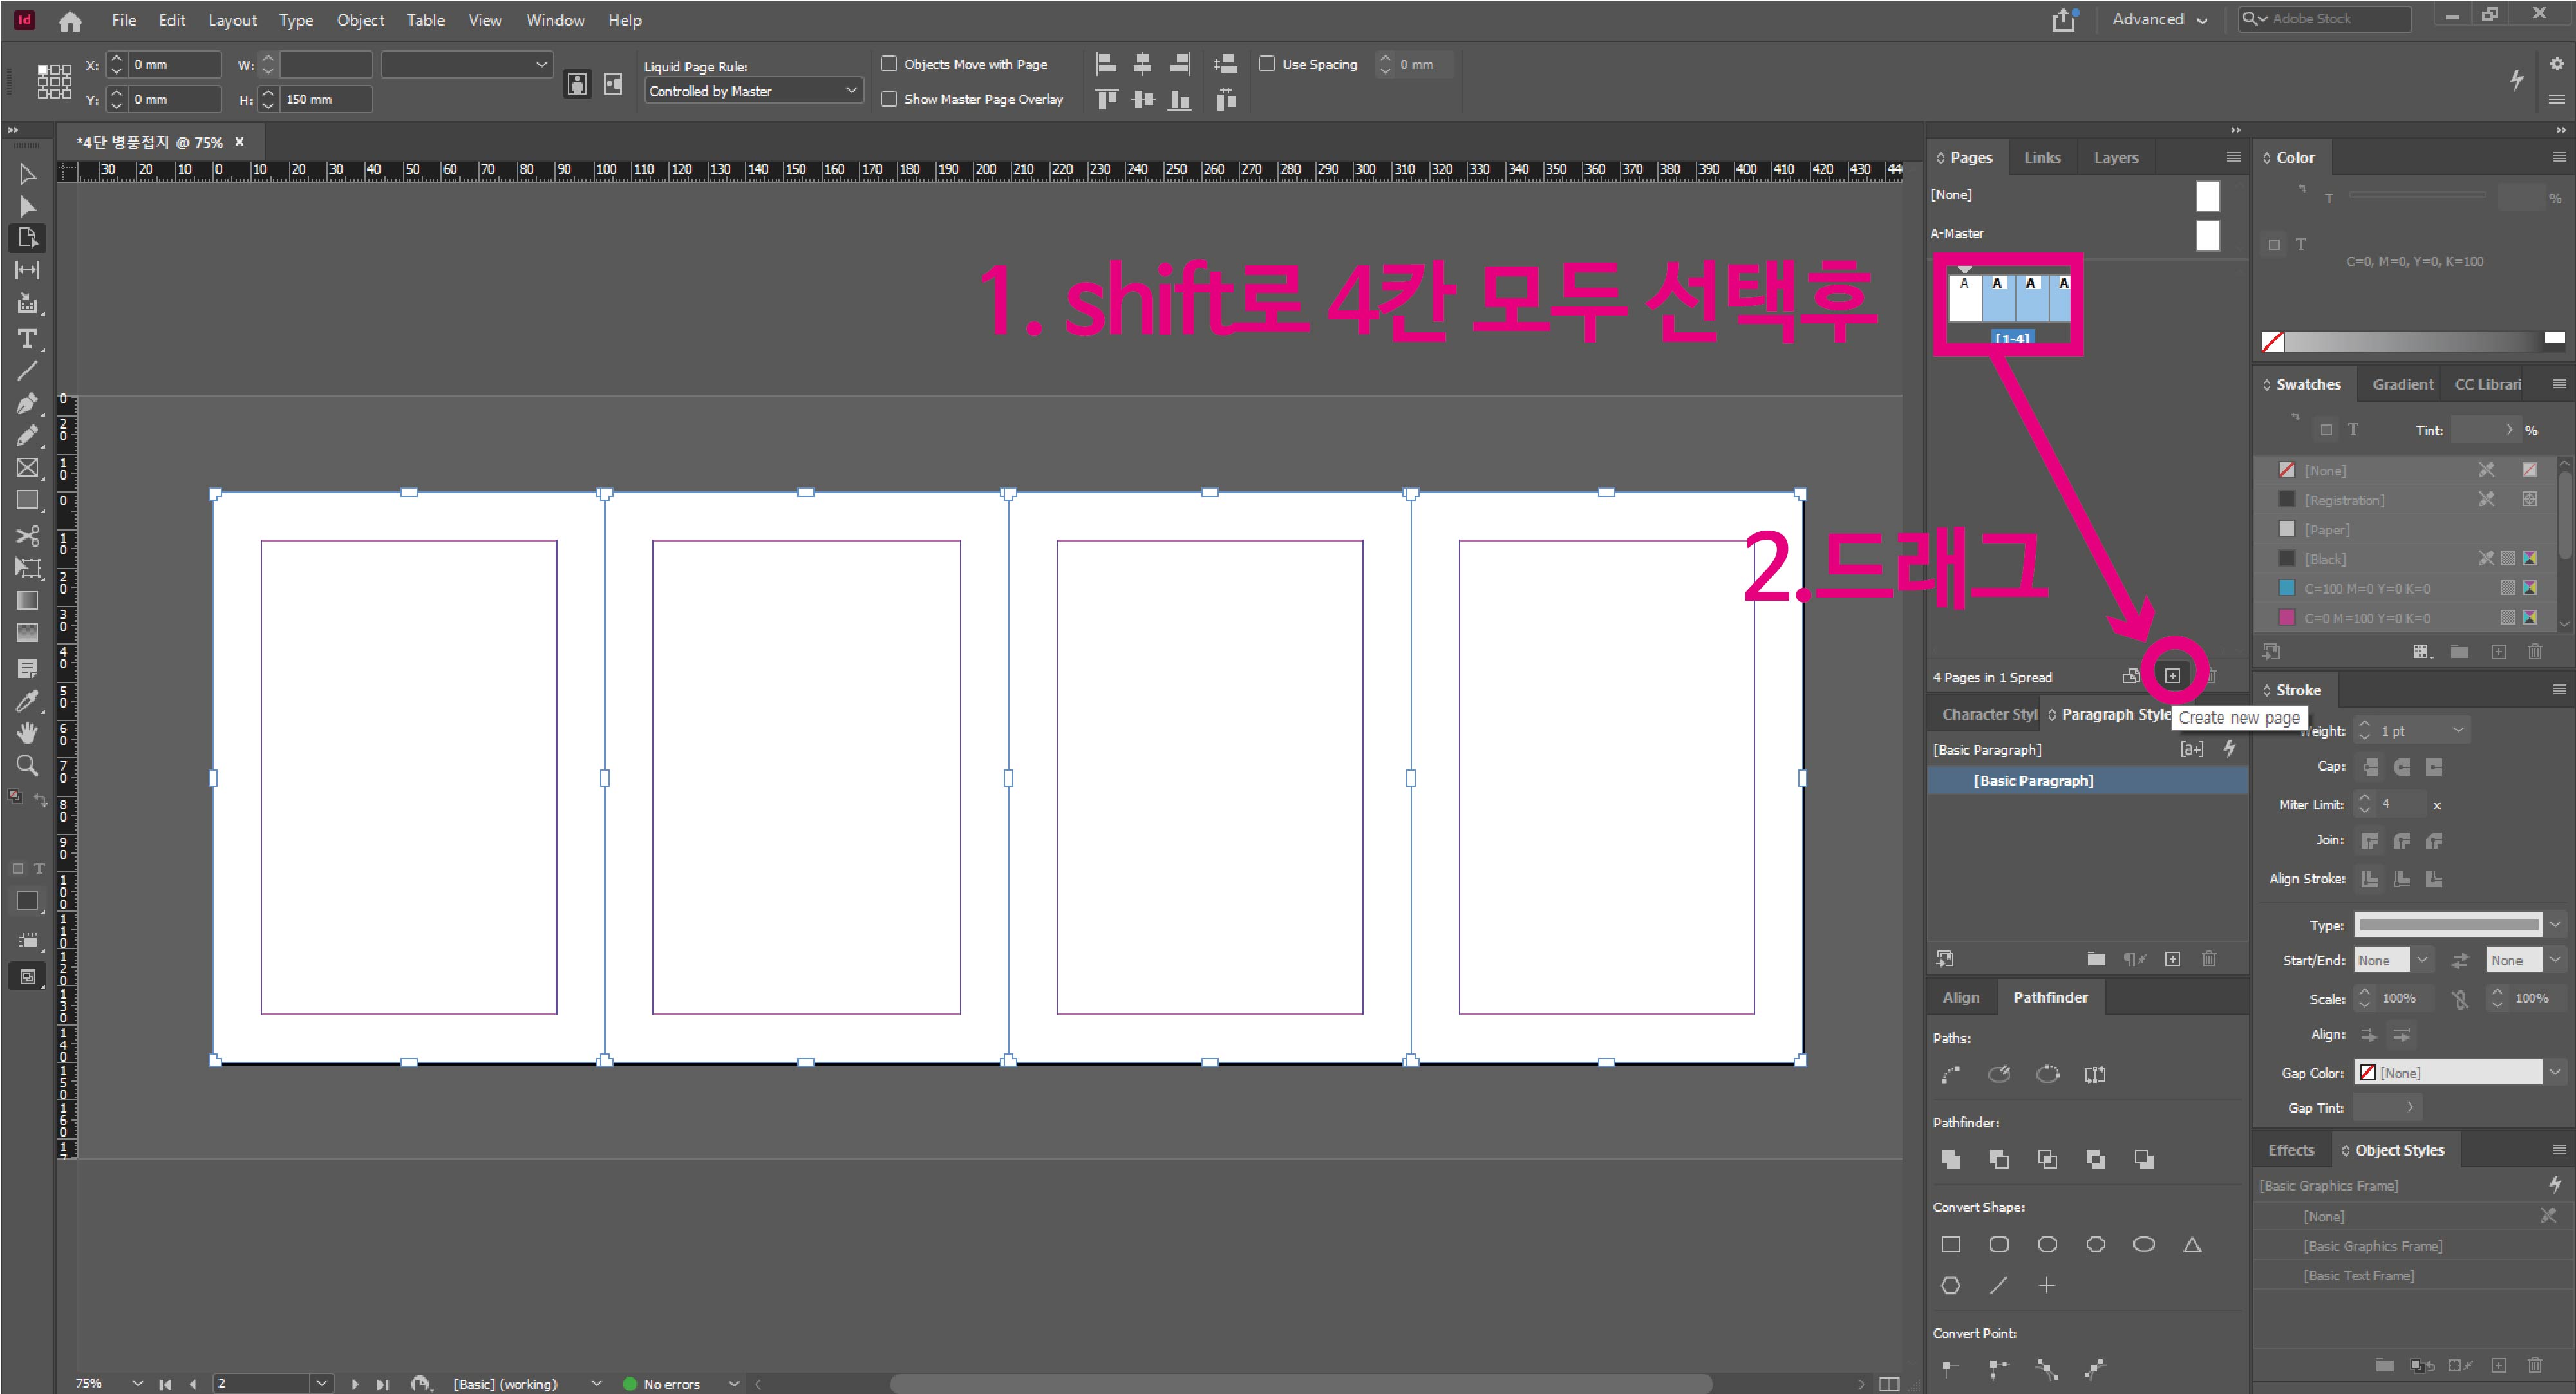Switch to the Align tab
Viewport: 2576px width, 1394px height.
(1961, 997)
